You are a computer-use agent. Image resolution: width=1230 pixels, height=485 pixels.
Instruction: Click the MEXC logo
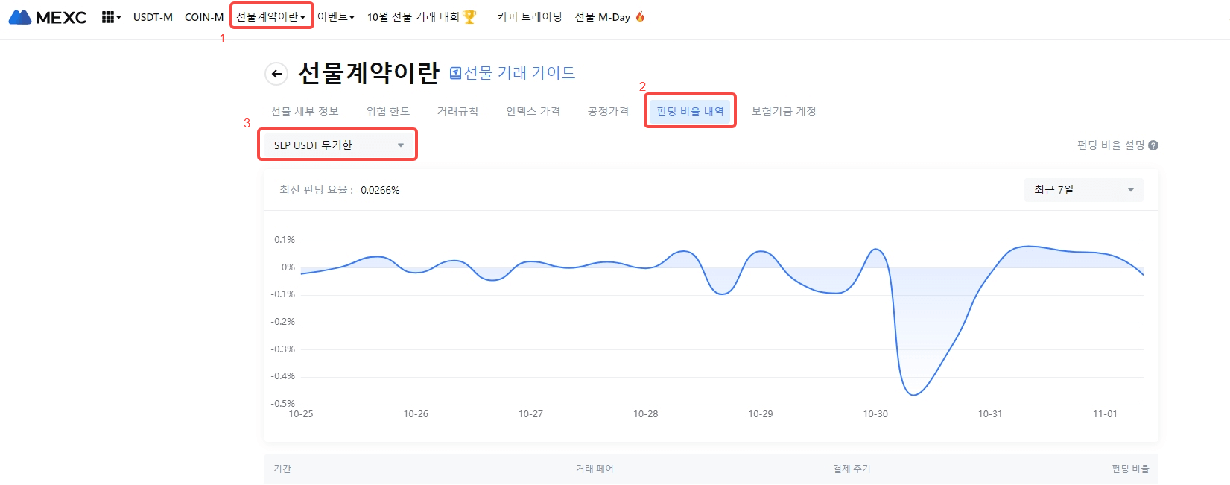click(48, 17)
